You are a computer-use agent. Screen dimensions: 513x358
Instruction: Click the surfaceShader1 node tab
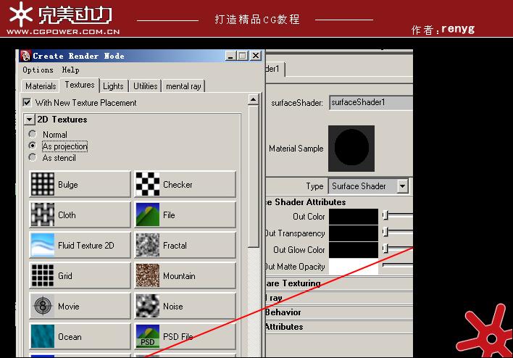click(274, 69)
